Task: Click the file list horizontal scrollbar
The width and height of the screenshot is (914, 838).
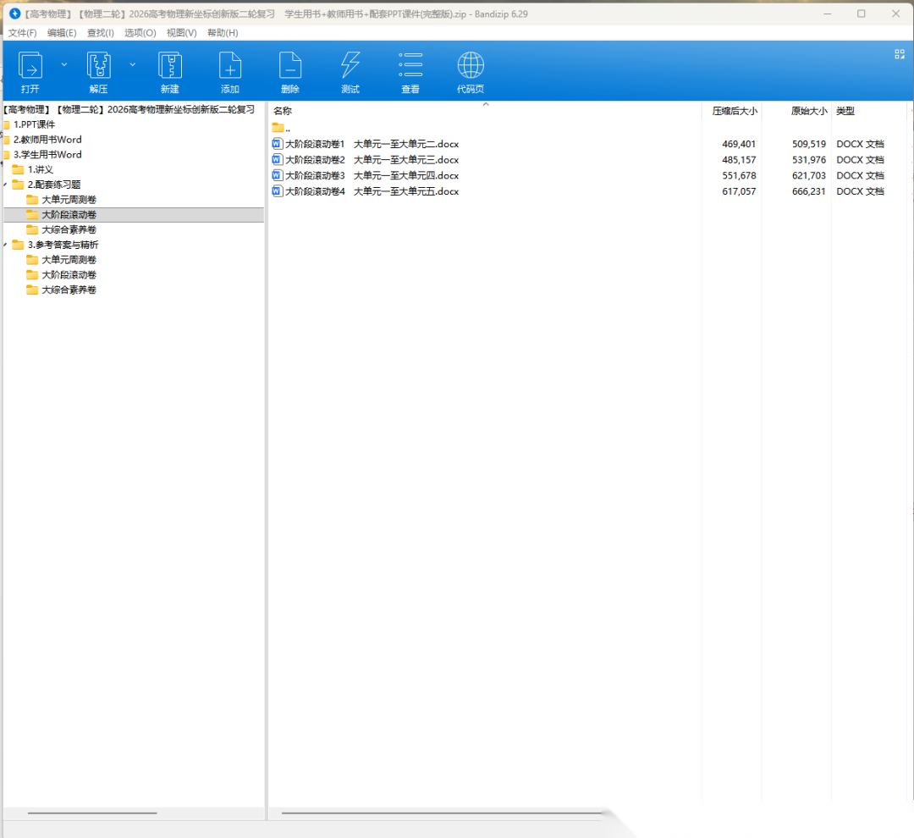Action: click(440, 813)
